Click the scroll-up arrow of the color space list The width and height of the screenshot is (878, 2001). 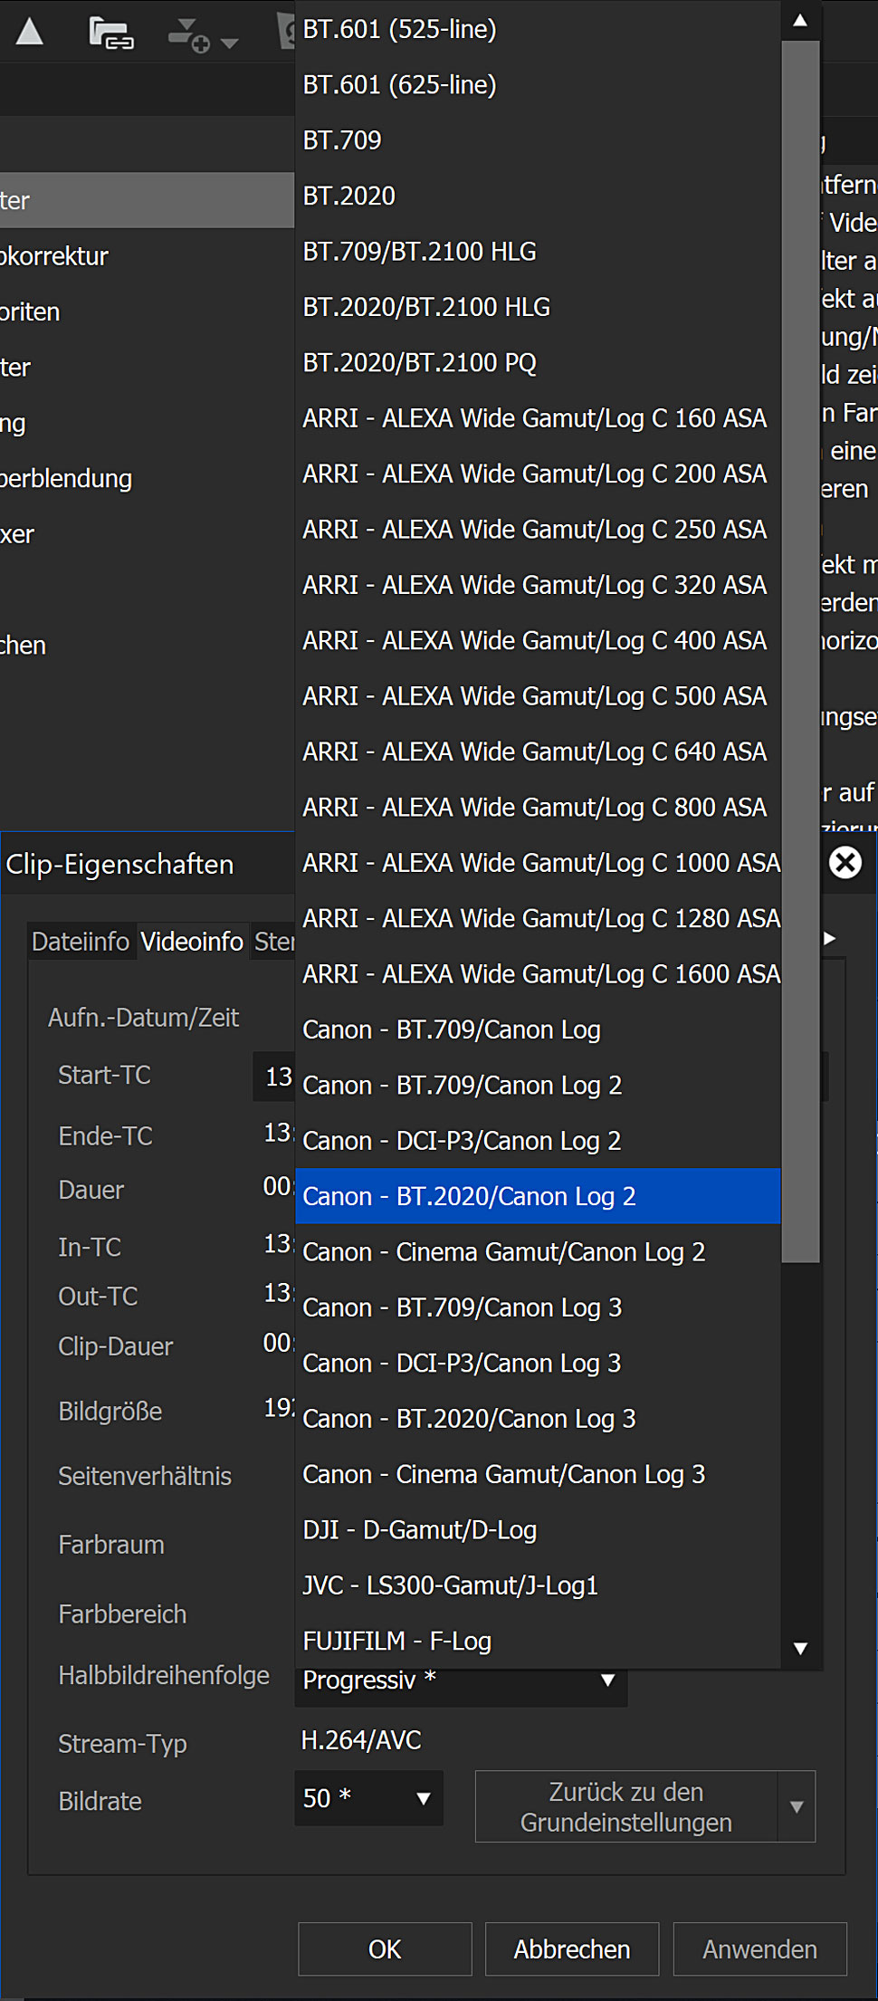point(800,20)
